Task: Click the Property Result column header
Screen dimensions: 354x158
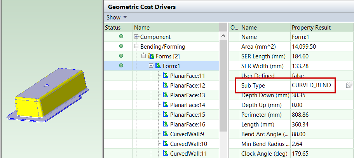Action: coord(311,28)
